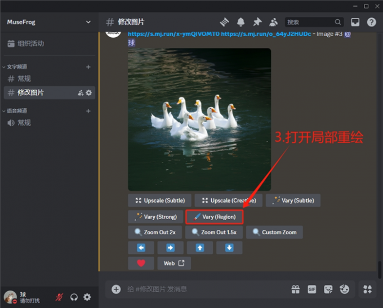Open user settings gear
Screen dimensions: 383x308
[87, 297]
